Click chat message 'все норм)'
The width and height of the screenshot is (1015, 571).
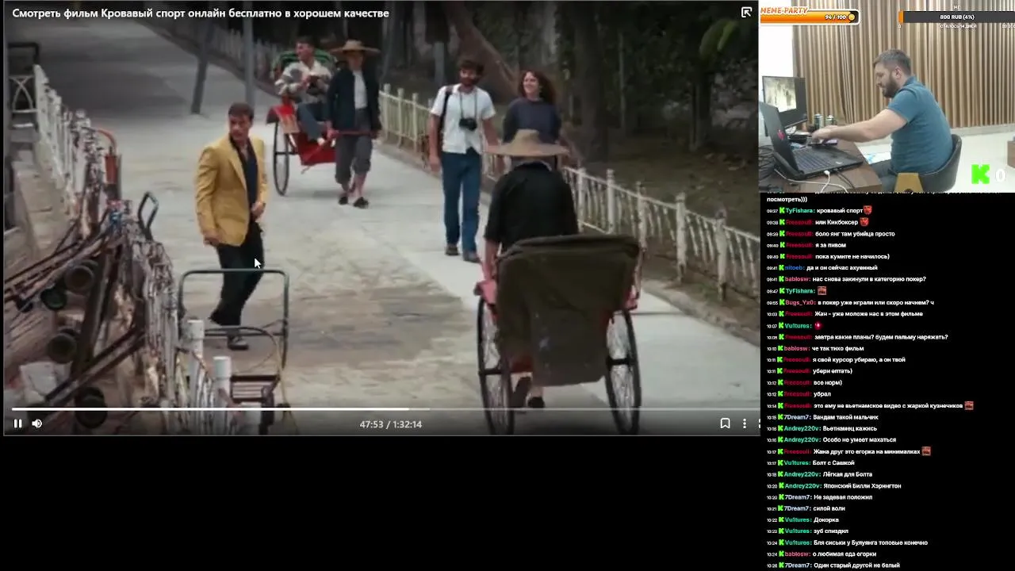(x=826, y=382)
